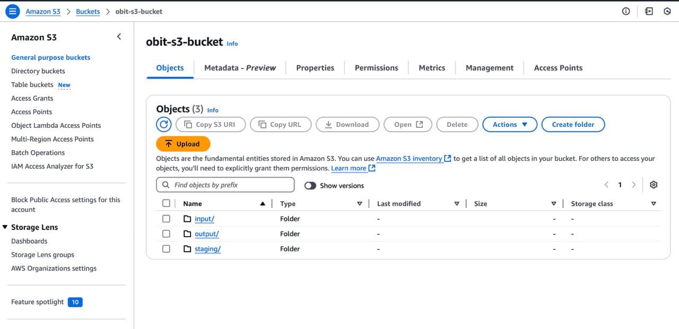Image resolution: width=679 pixels, height=329 pixels.
Task: Open the Type column filter dropdown
Action: [360, 204]
